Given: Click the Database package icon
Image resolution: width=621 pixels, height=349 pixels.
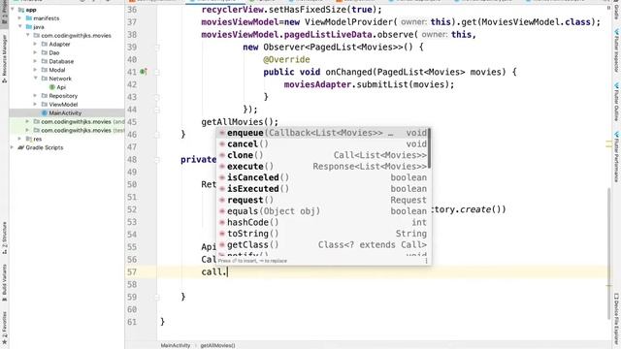Looking at the screenshot, I should click(45, 61).
